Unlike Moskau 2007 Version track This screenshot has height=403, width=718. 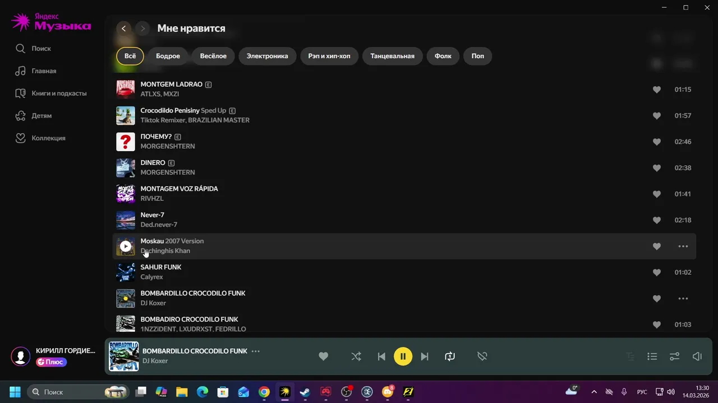[657, 246]
